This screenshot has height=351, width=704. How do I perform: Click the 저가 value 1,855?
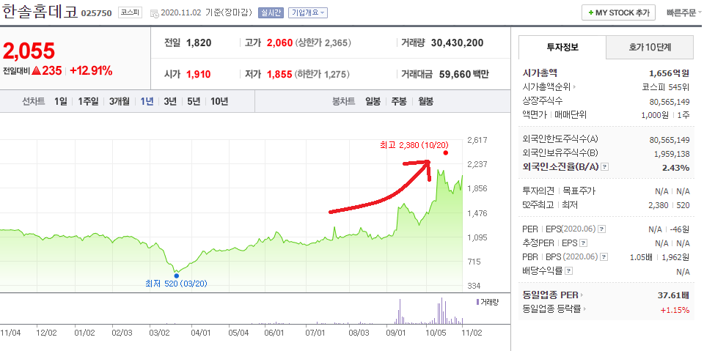point(279,74)
